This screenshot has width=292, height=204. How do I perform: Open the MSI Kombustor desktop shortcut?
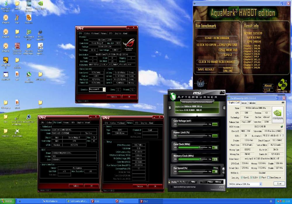click(29, 120)
